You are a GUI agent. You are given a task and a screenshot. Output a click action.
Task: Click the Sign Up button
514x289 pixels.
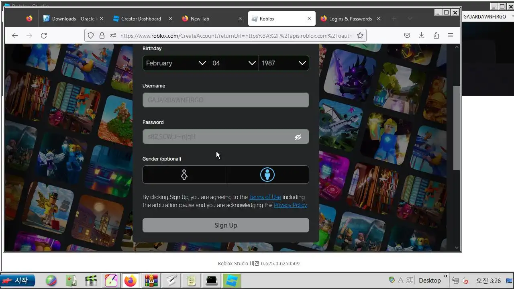click(226, 225)
